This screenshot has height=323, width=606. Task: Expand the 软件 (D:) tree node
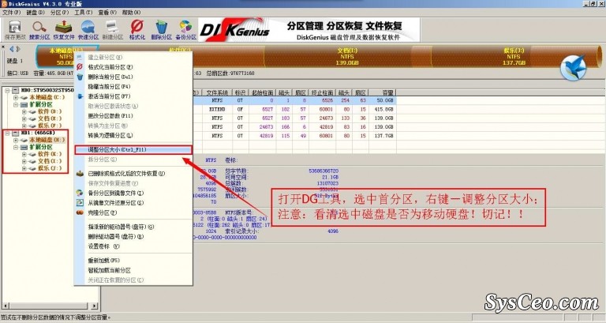(24, 111)
